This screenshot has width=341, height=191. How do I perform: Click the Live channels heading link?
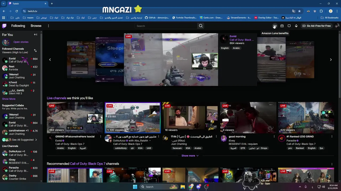[x=56, y=98]
